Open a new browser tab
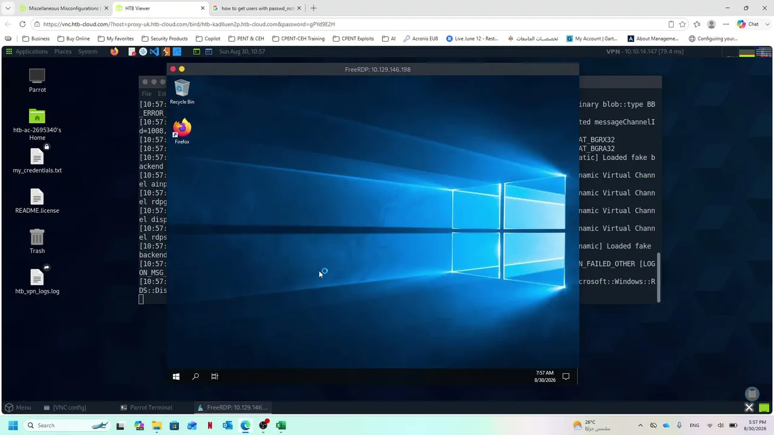Screen dimensions: 774x435 [x=313, y=8]
